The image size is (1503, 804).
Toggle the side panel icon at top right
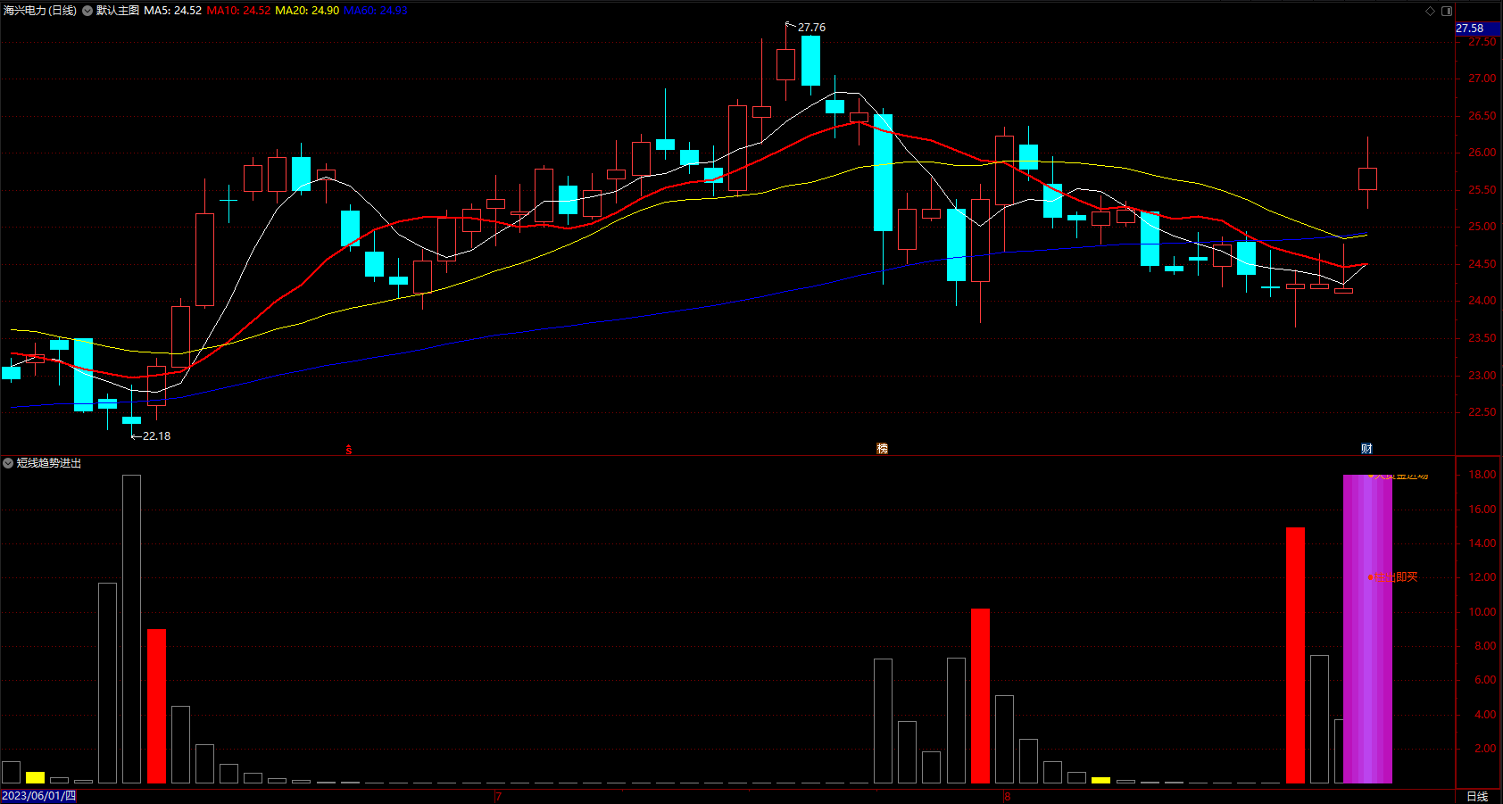(x=1447, y=11)
